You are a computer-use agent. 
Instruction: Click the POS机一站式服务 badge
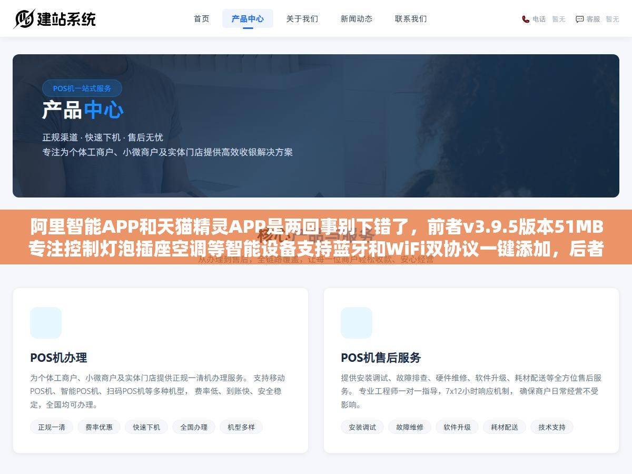coord(82,88)
